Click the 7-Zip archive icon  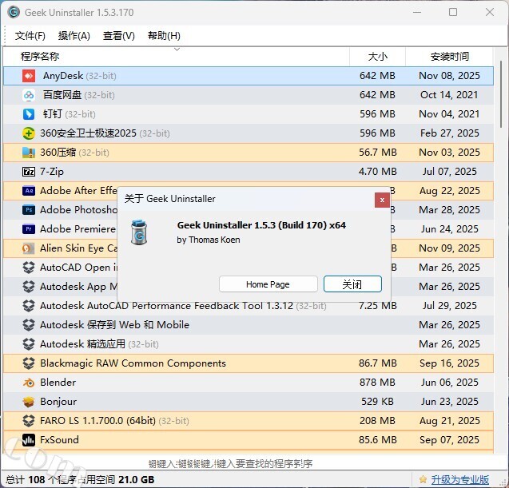coord(29,172)
